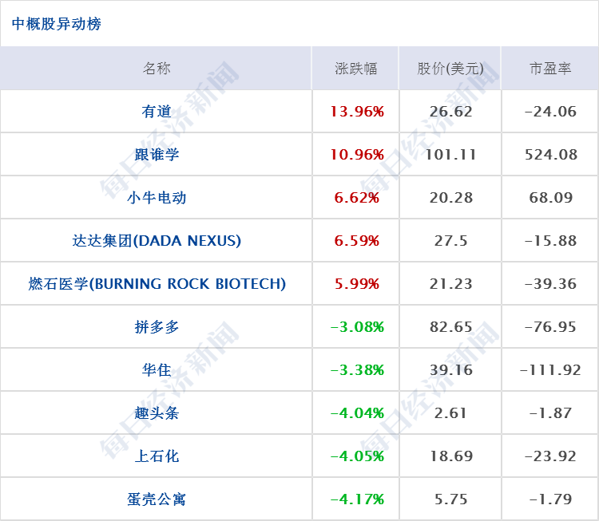Click the 524.08 P/E ratio cell
Image resolution: width=599 pixels, height=521 pixels.
551,155
